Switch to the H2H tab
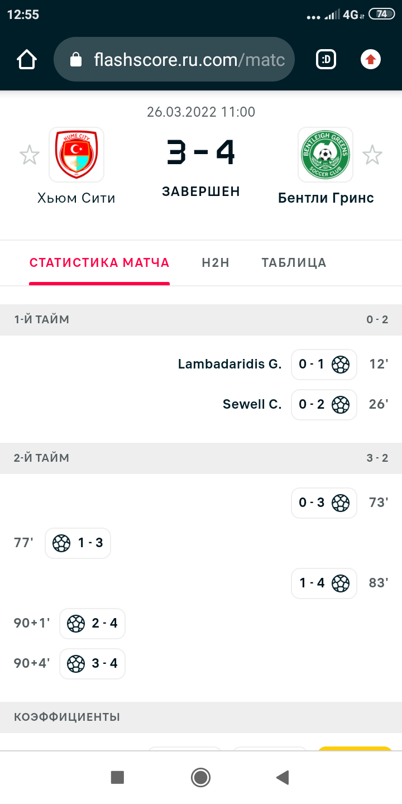 (216, 263)
